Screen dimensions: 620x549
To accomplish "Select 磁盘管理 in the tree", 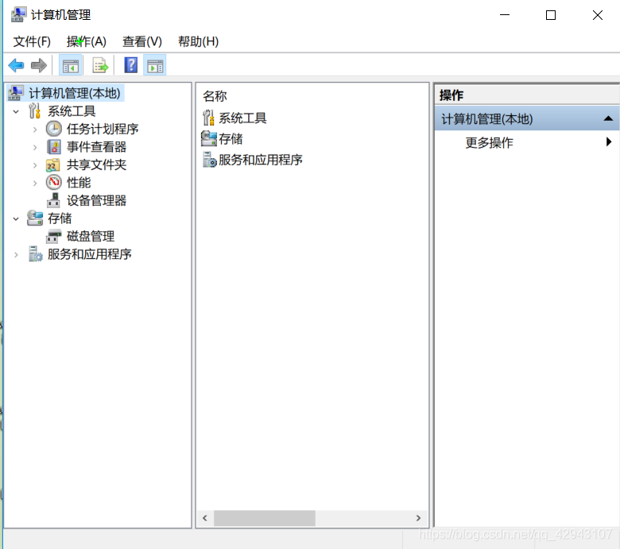I will tap(90, 236).
